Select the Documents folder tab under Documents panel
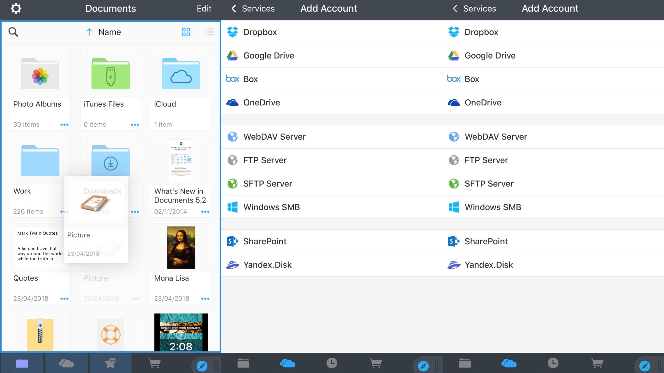 pos(22,363)
